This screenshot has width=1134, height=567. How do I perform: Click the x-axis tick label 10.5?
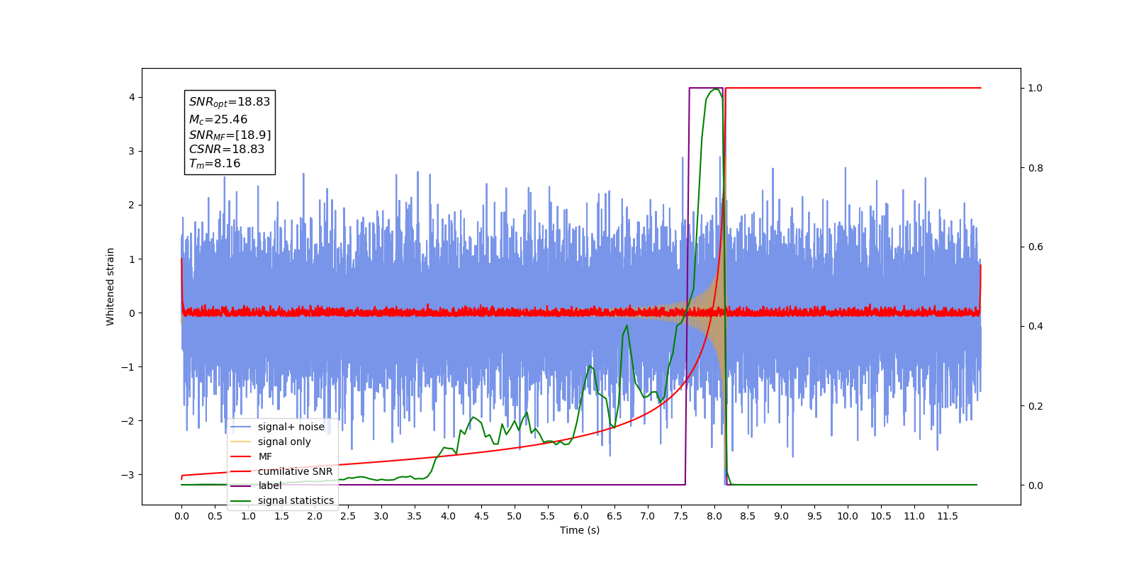pyautogui.click(x=881, y=516)
